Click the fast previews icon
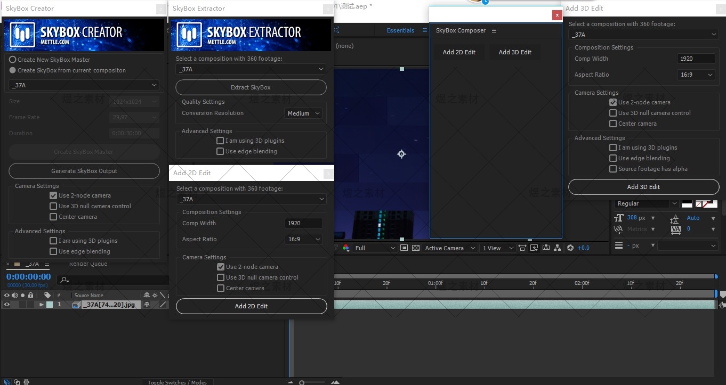This screenshot has width=726, height=385. [x=534, y=248]
